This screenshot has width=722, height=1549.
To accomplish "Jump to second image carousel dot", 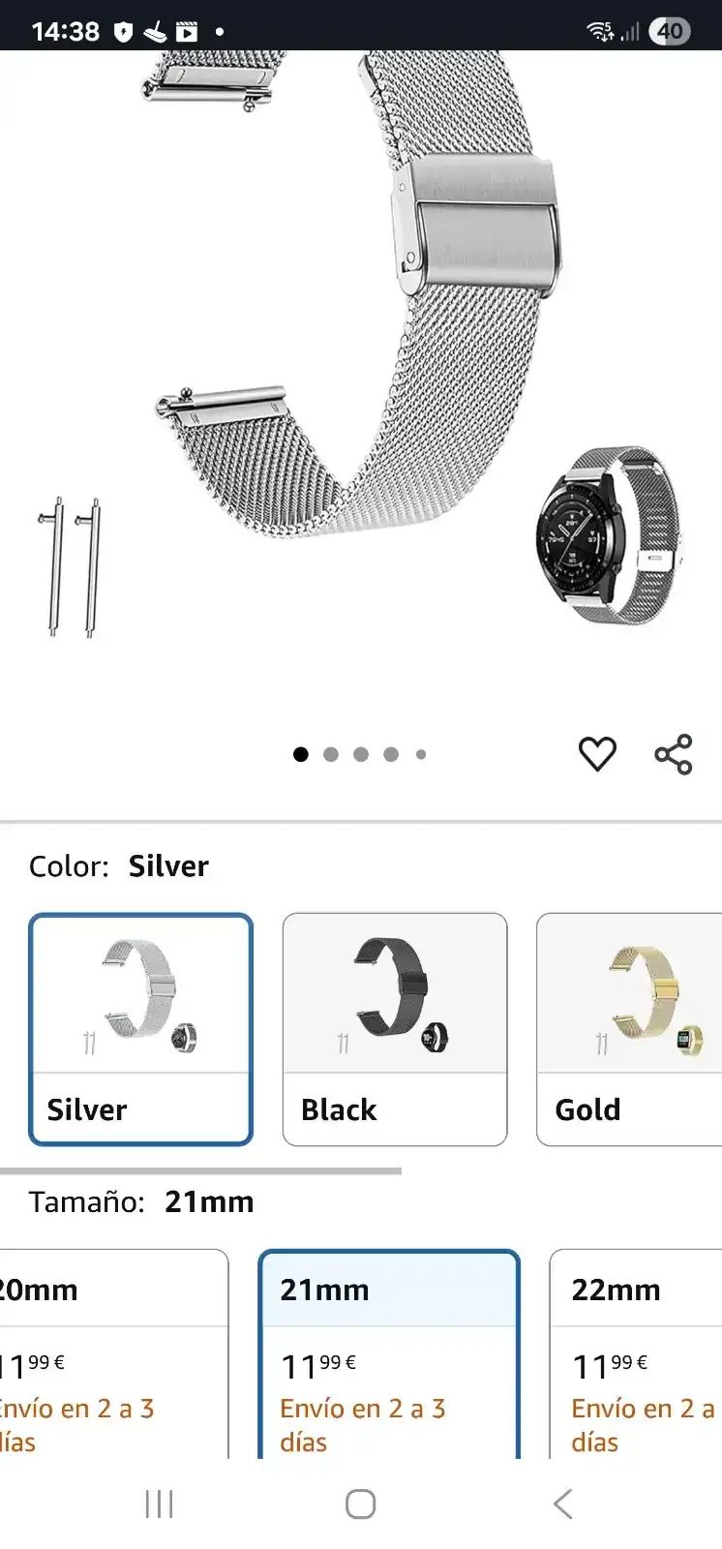I will 331,754.
